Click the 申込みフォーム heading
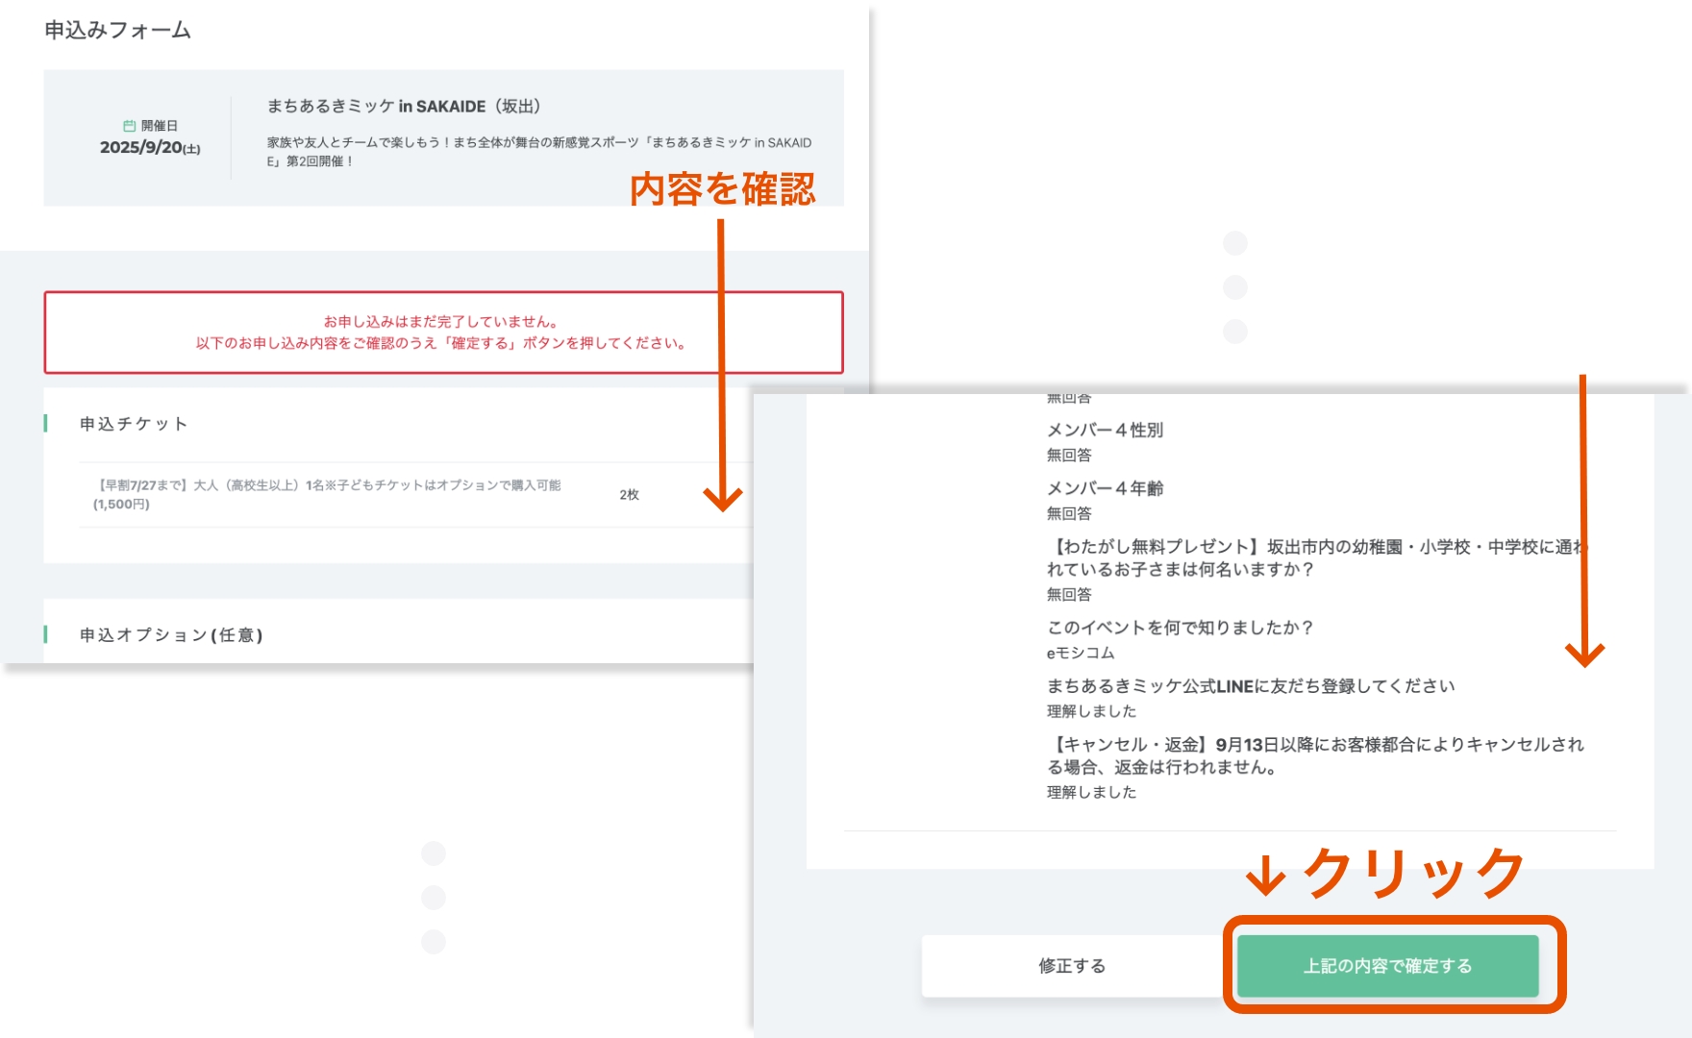 [117, 30]
